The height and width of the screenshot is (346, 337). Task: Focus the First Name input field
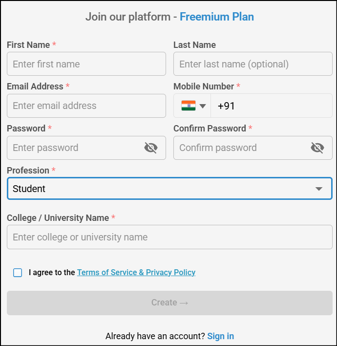86,64
